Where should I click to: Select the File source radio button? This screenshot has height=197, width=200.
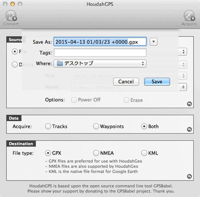point(15,52)
